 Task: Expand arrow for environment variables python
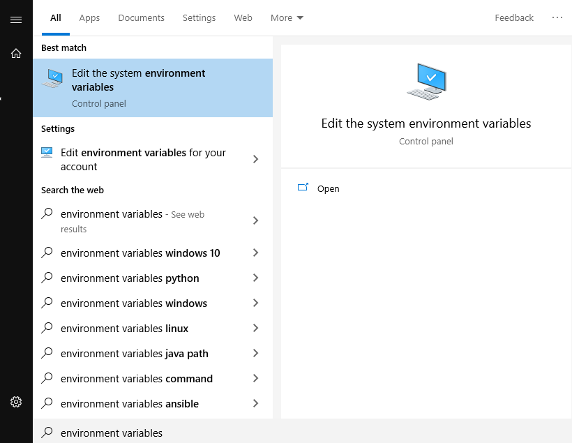[255, 278]
